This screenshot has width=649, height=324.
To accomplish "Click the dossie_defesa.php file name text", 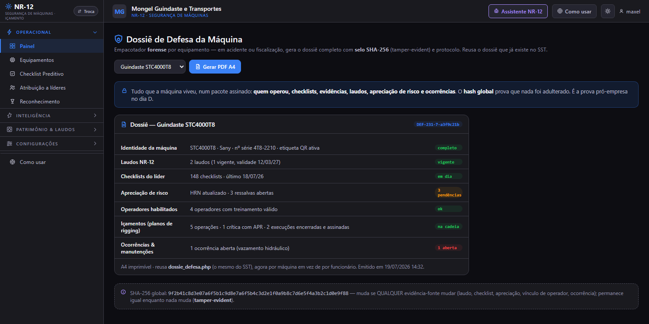I will pos(190,267).
